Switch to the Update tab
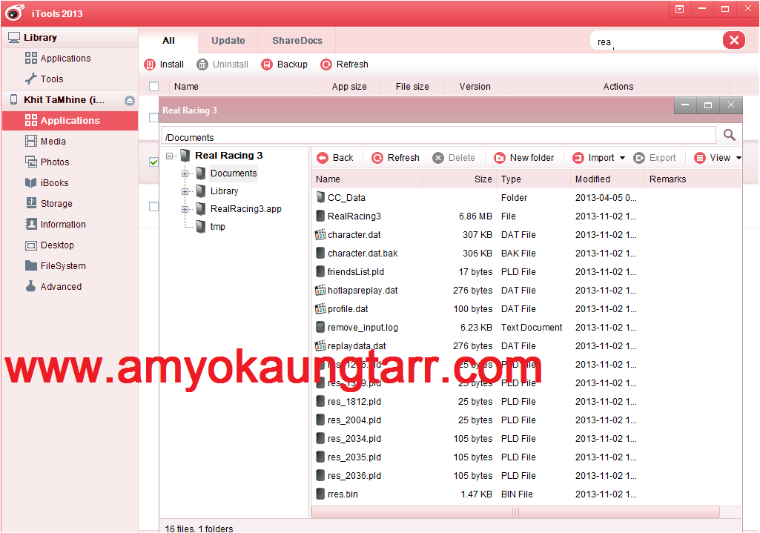760x533 pixels. coord(228,41)
